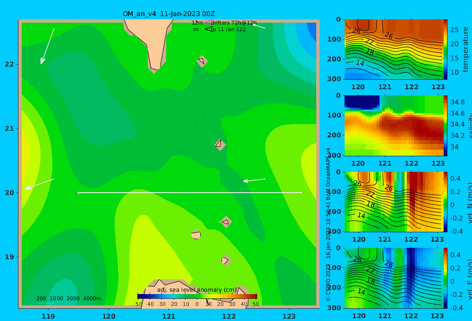
Task: Click the '121' longitude tick under temperature panel
Action: point(385,87)
